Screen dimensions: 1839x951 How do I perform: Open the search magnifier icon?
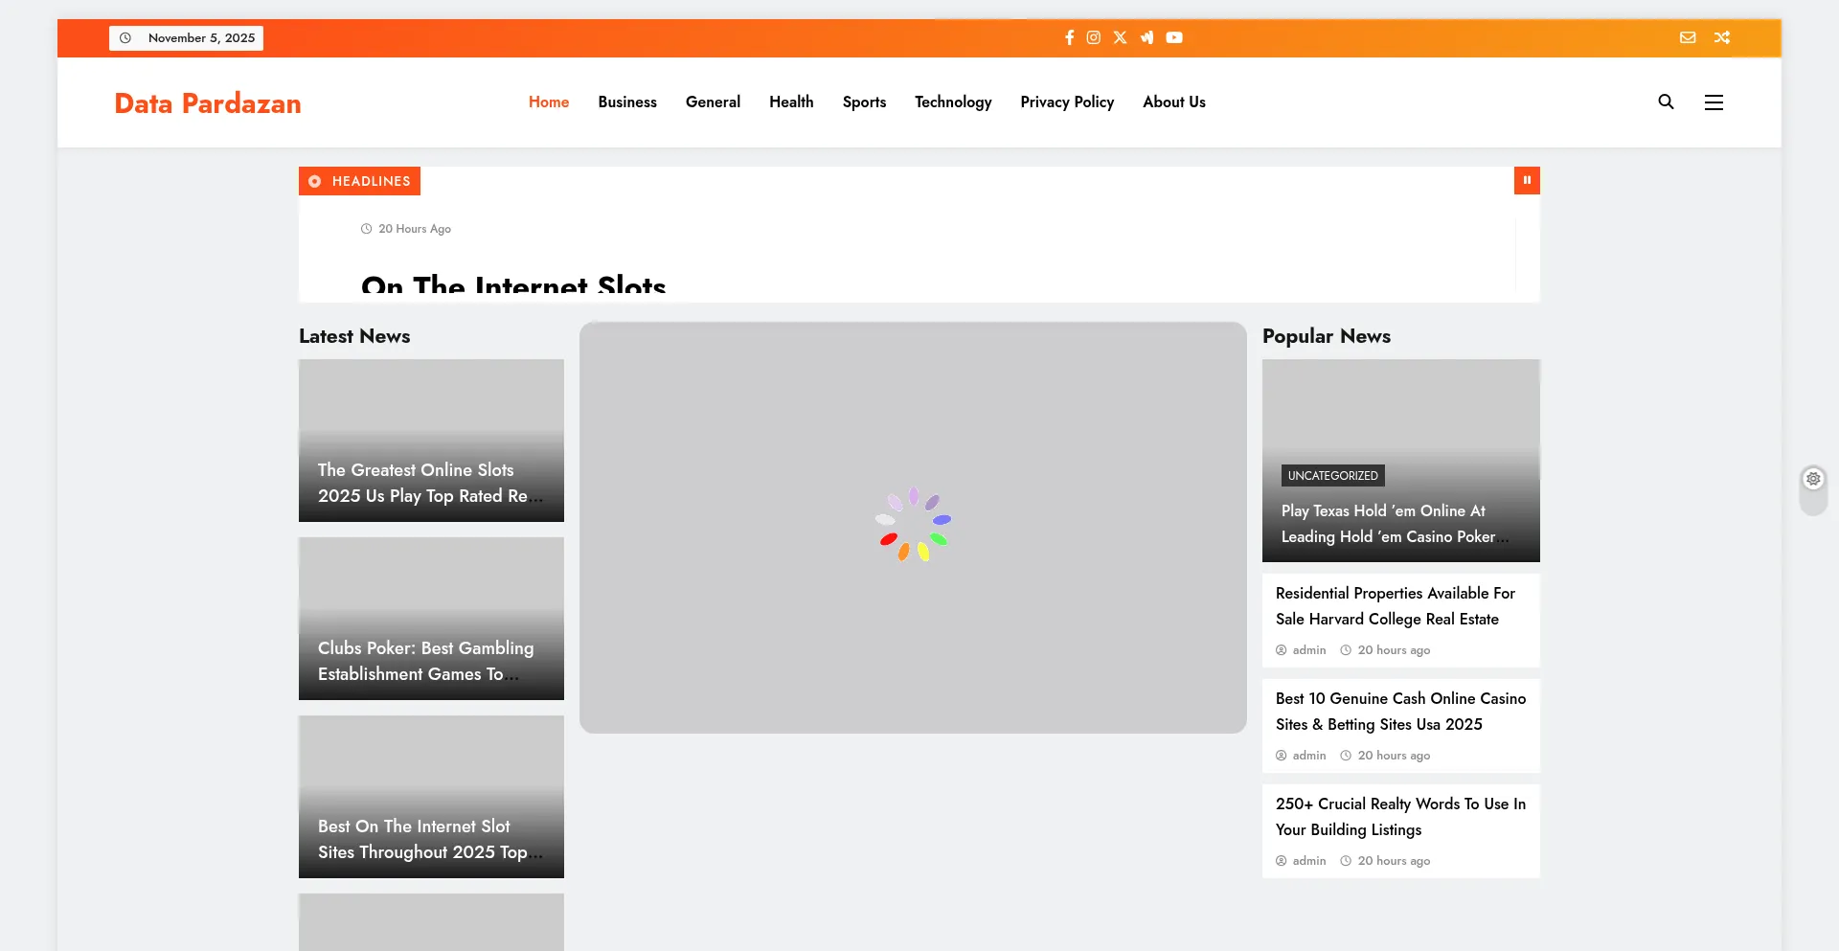pyautogui.click(x=1666, y=102)
